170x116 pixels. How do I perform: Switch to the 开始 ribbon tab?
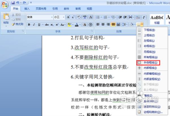tap(16, 9)
